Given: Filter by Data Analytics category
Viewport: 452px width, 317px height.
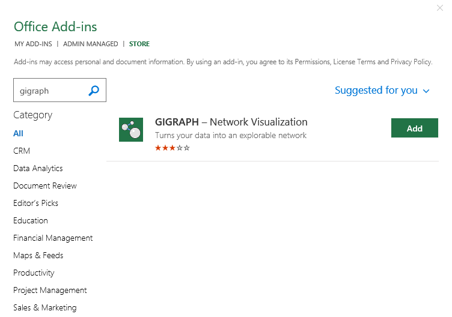Looking at the screenshot, I should tap(38, 169).
